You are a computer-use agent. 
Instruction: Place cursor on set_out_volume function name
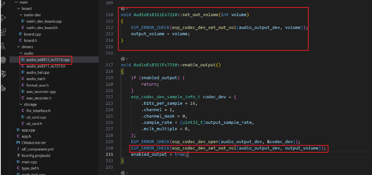[201, 15]
